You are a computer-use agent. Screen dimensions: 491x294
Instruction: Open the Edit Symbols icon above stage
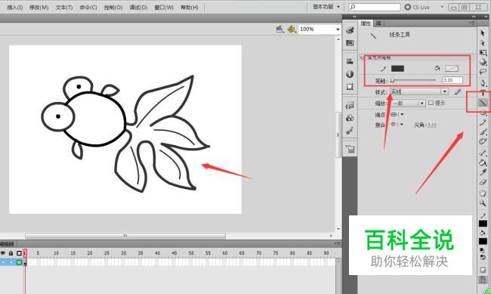coord(292,29)
